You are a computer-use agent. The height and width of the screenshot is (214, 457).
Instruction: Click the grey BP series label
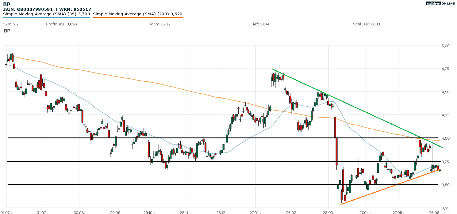(x=7, y=31)
